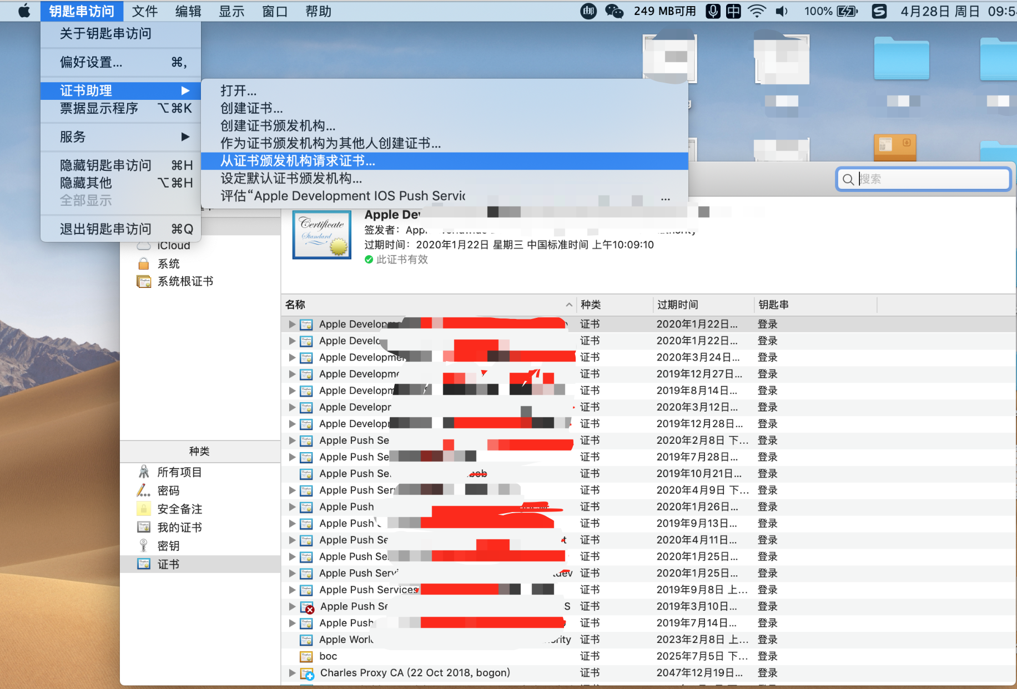Image resolution: width=1017 pixels, height=689 pixels.
Task: Select the 我的证书 category
Action: point(179,528)
